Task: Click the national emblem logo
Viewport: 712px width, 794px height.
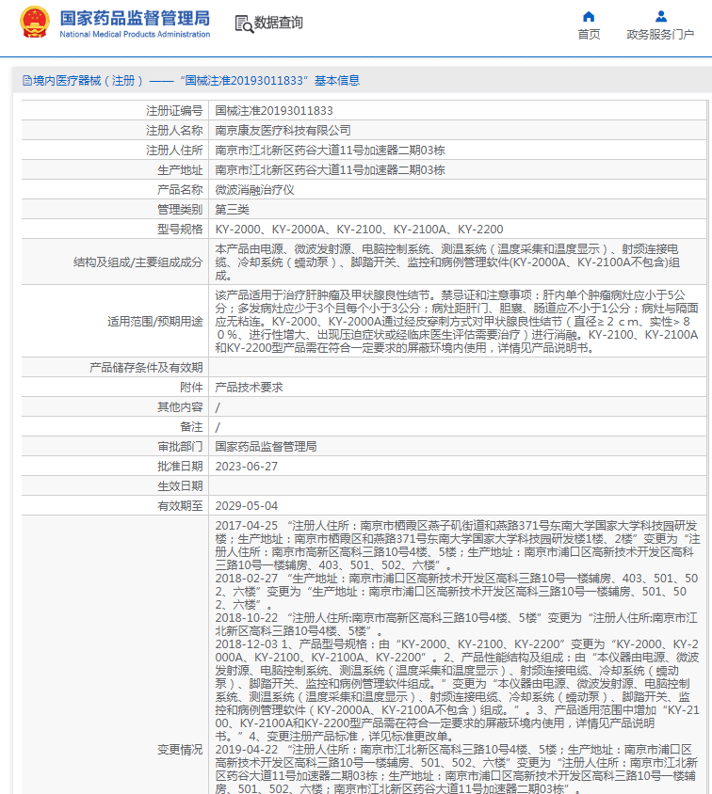Action: (35, 23)
